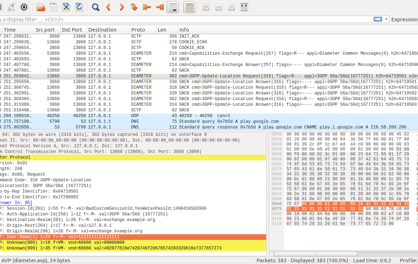Open the capture options gear icon
The height and width of the screenshot is (264, 418).
pos(24,7)
